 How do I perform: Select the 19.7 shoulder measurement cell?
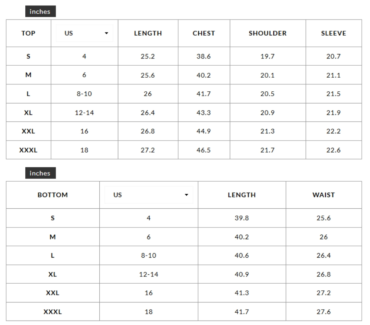[x=267, y=56]
